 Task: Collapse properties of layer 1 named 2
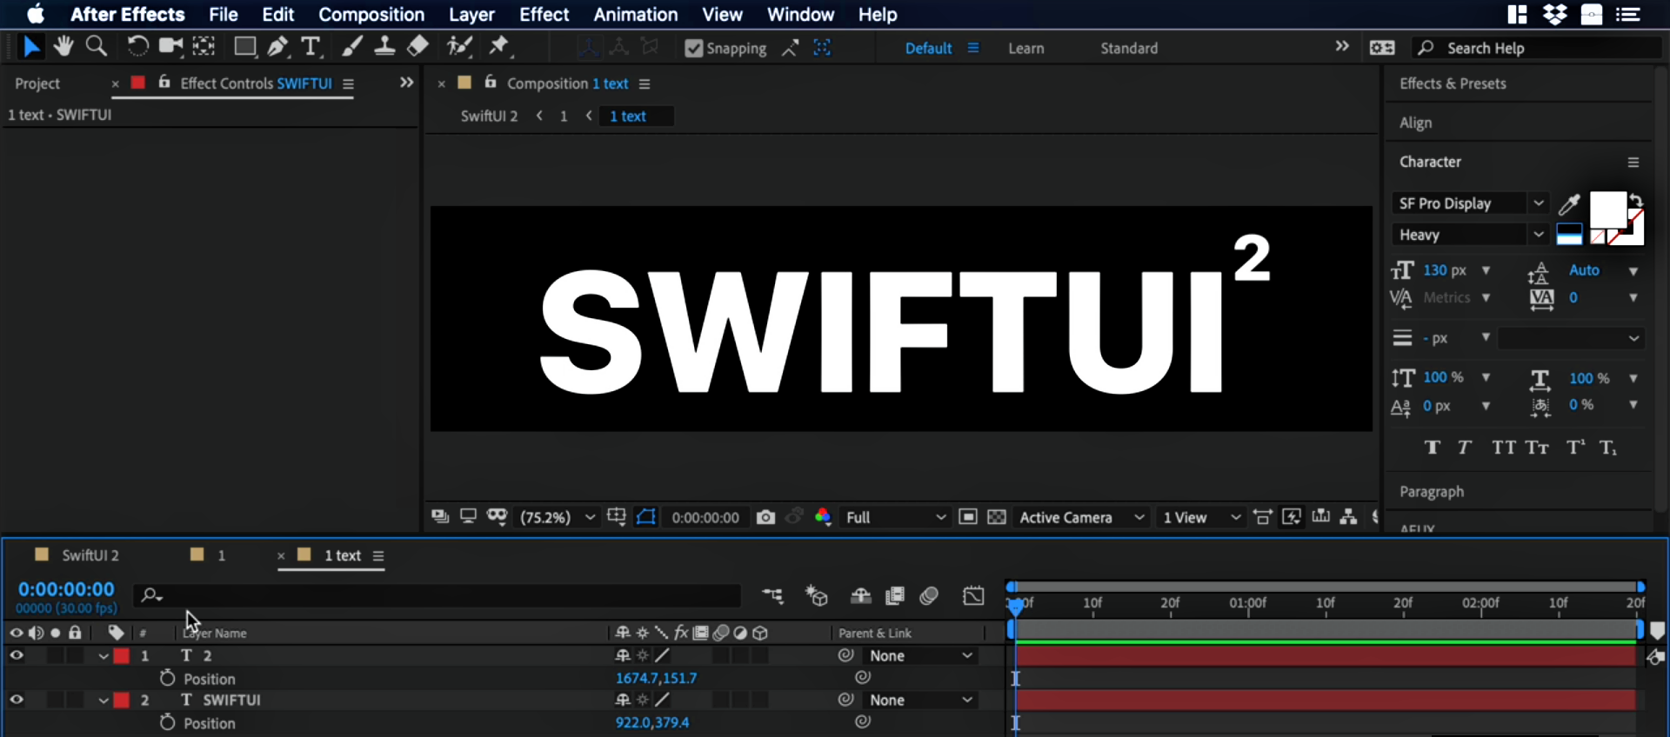pyautogui.click(x=104, y=656)
